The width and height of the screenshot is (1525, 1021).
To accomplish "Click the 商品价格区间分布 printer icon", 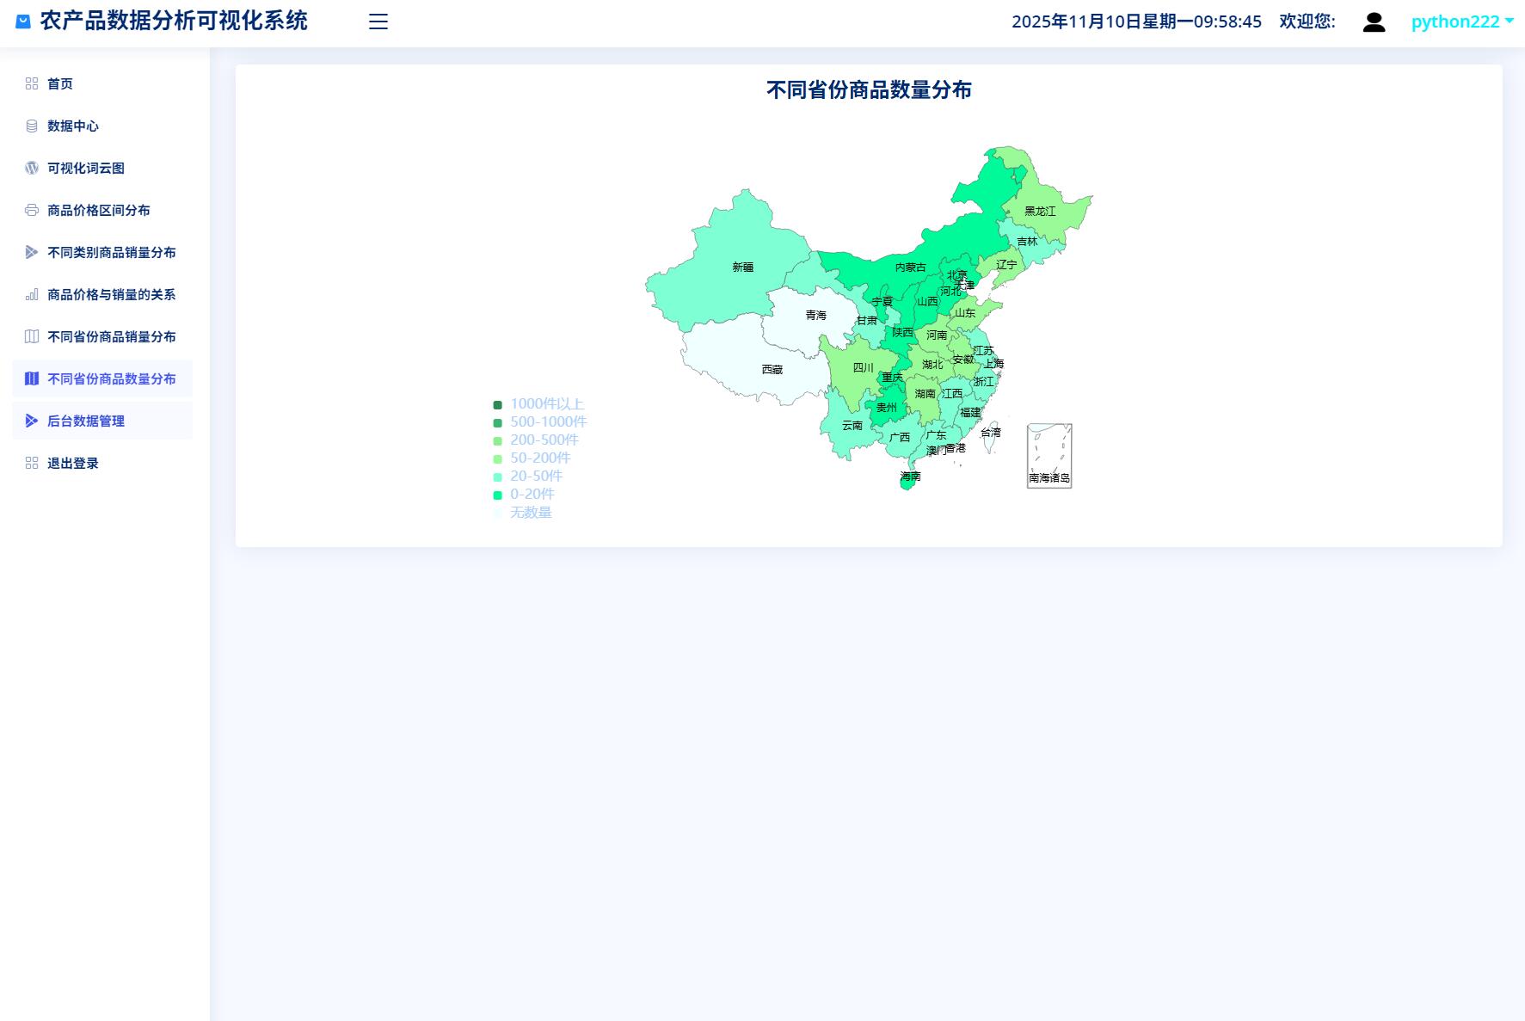I will click(x=32, y=210).
